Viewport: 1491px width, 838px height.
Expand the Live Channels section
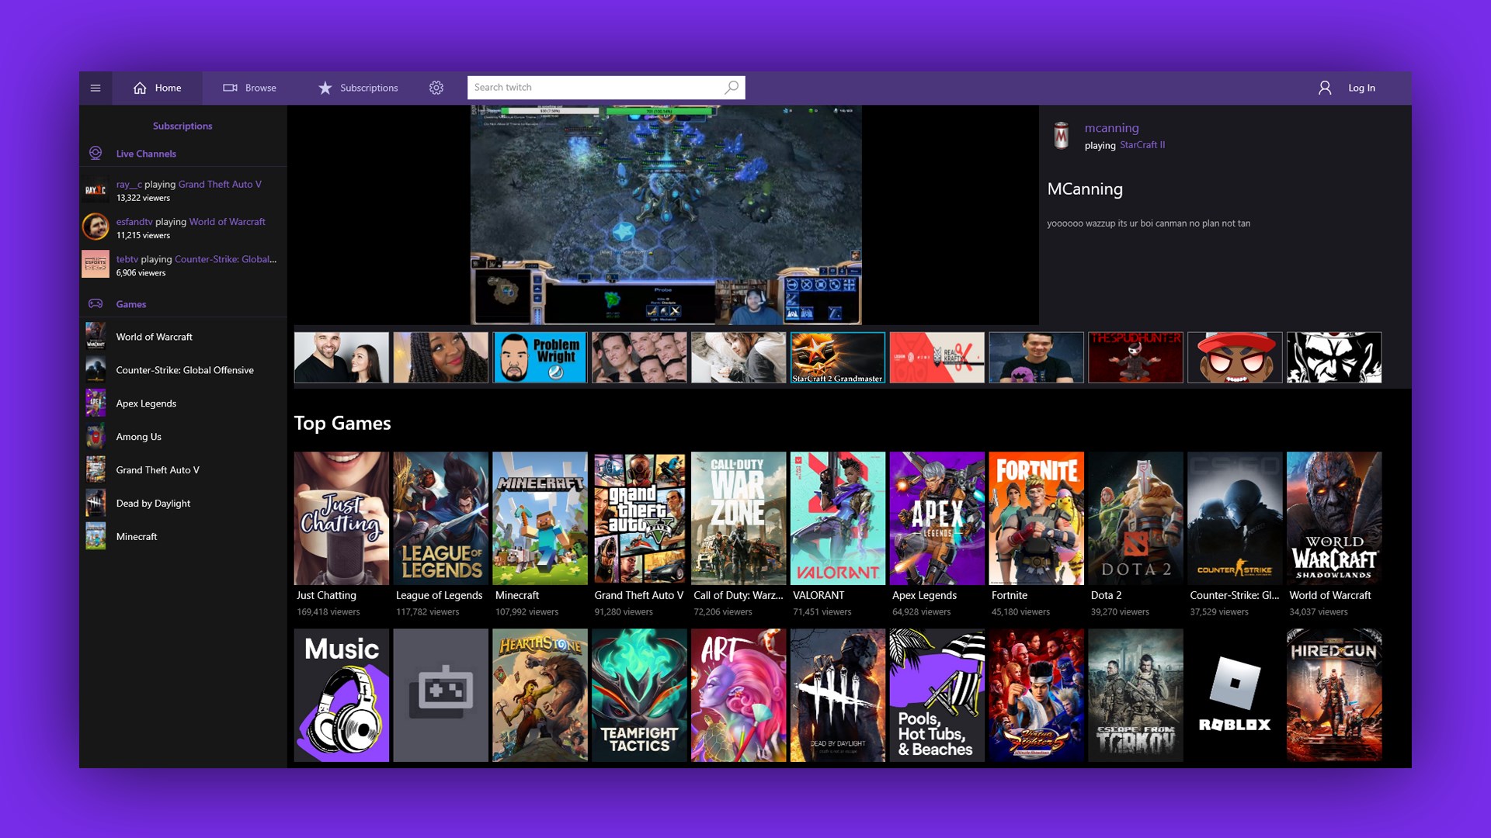(x=146, y=154)
